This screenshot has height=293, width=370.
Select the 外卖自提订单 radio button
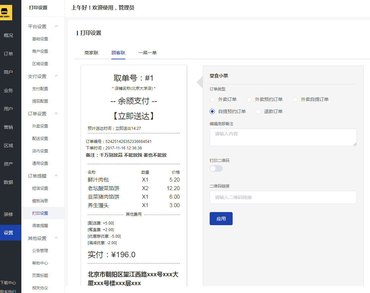pos(295,100)
